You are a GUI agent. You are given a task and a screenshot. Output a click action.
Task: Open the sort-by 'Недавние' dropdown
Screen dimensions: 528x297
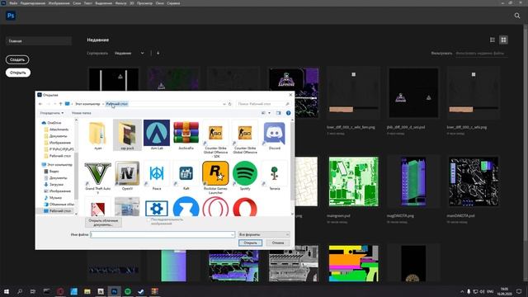click(x=130, y=53)
